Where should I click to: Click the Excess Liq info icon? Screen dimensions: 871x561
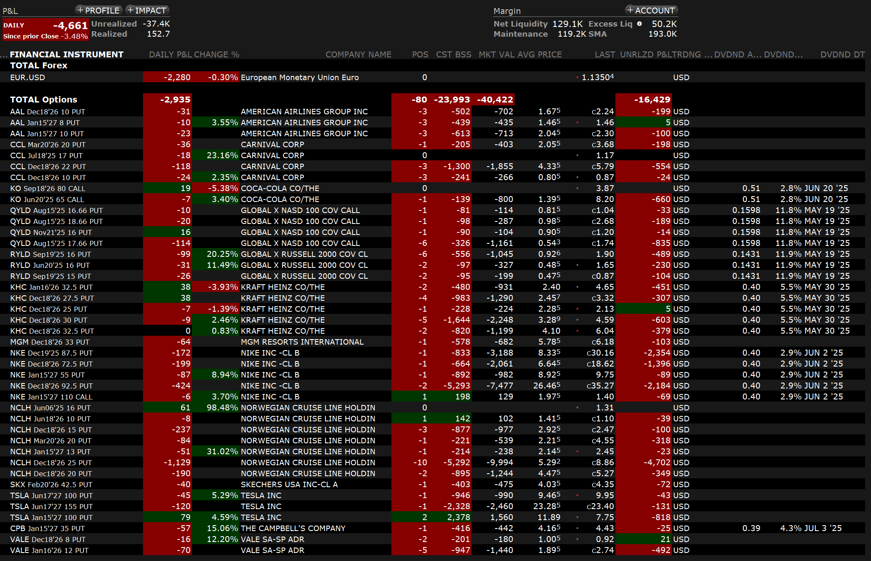click(x=639, y=24)
